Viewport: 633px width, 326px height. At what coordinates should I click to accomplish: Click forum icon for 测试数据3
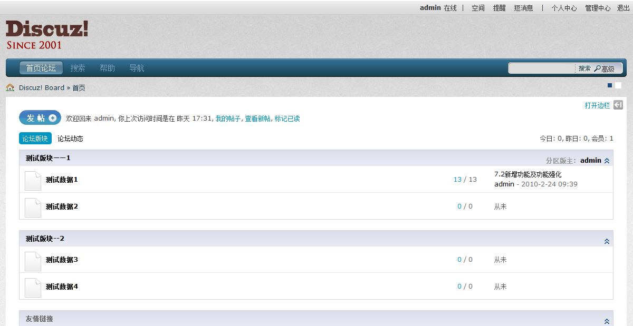point(33,261)
